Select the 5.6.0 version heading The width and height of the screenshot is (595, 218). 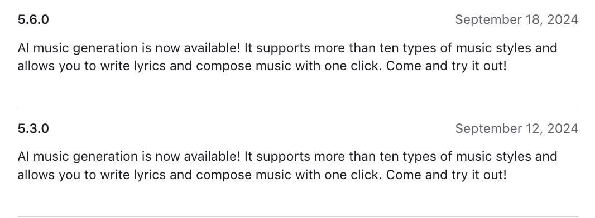33,19
